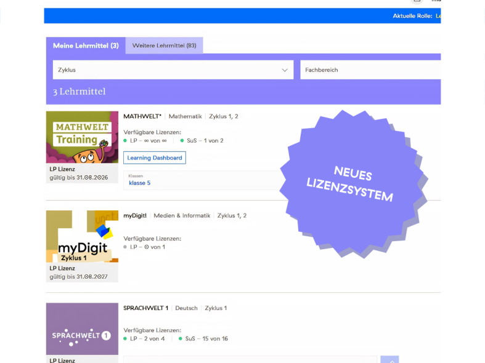Open the Weitere Lehrmittel (83) tab
This screenshot has width=485, height=363.
point(165,46)
